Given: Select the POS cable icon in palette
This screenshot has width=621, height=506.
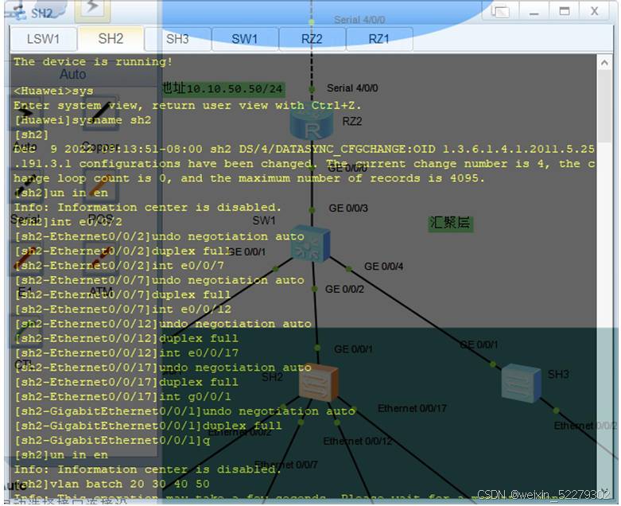Looking at the screenshot, I should point(101,188).
